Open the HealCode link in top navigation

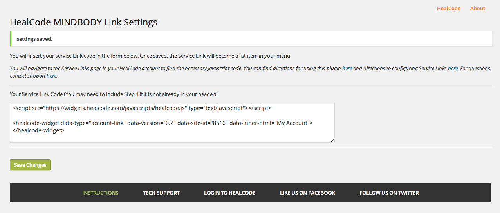[449, 8]
